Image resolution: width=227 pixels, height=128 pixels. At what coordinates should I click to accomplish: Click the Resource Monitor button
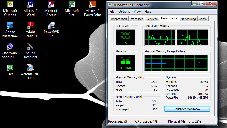[187, 109]
